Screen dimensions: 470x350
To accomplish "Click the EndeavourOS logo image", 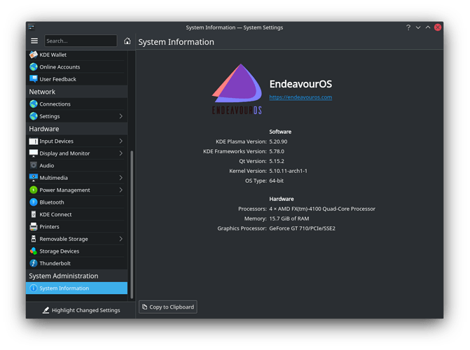I will pyautogui.click(x=237, y=90).
